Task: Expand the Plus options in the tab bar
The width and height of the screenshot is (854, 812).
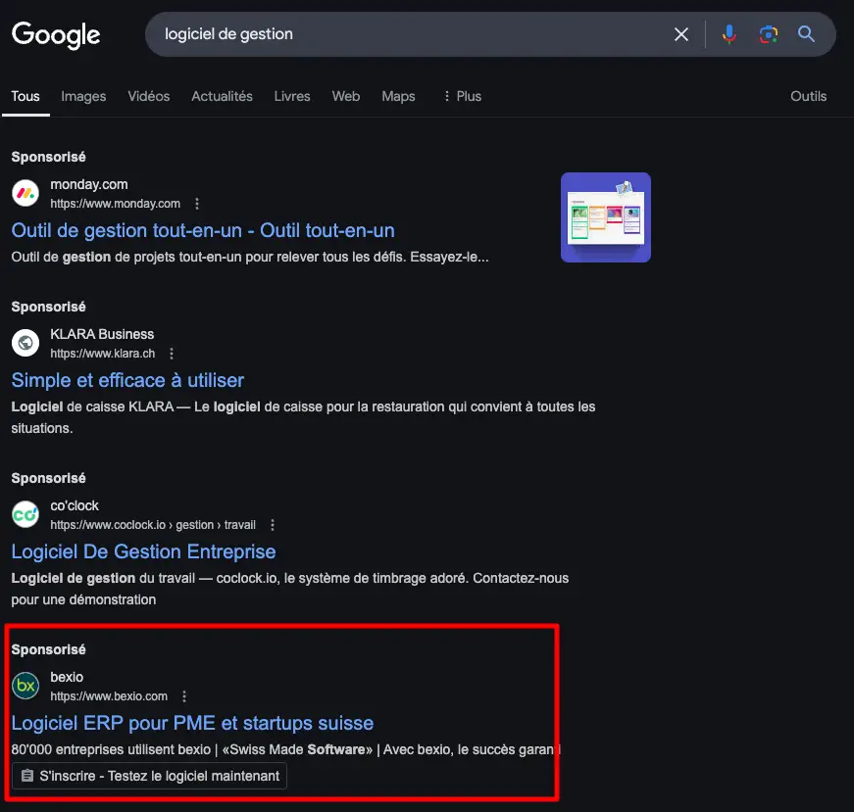Action: click(461, 96)
